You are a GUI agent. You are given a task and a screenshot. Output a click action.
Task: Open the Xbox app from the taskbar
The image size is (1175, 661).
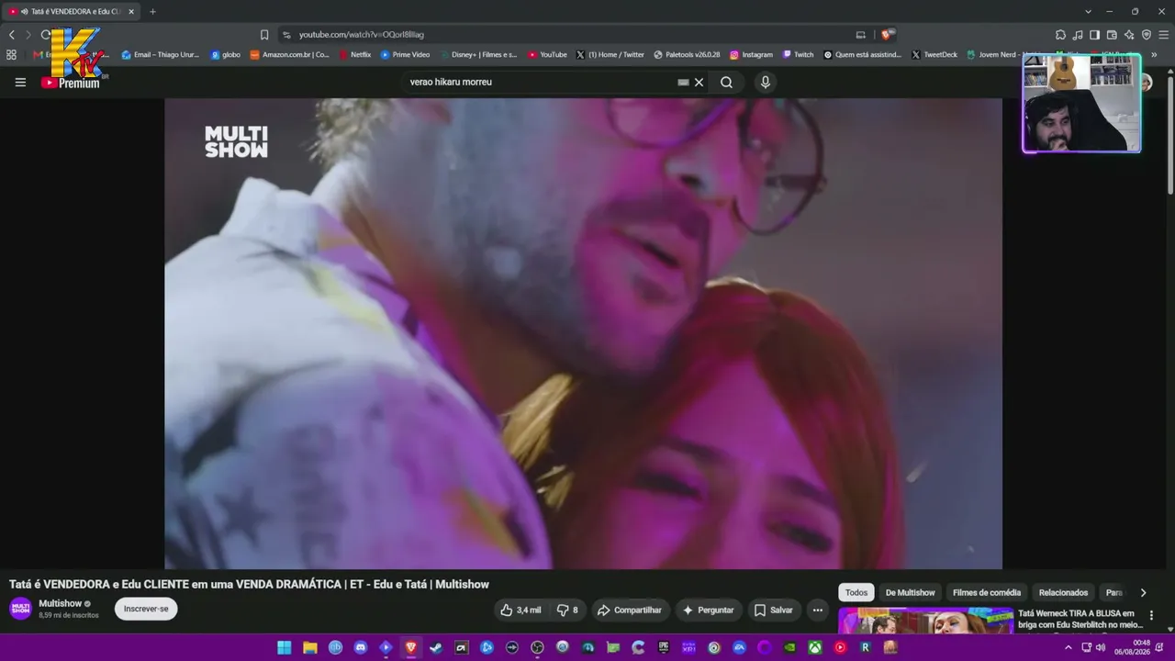click(814, 647)
